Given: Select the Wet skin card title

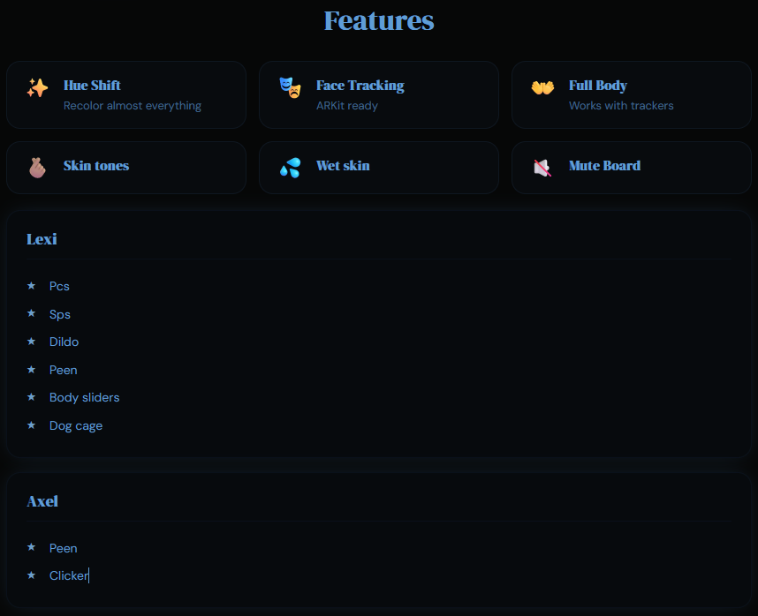Looking at the screenshot, I should (343, 166).
